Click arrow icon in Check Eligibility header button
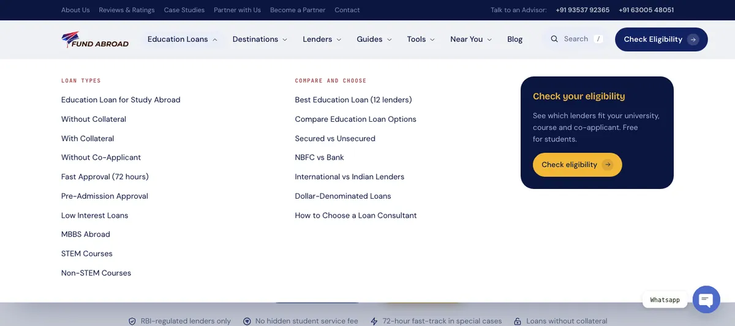The width and height of the screenshot is (735, 326). [693, 39]
